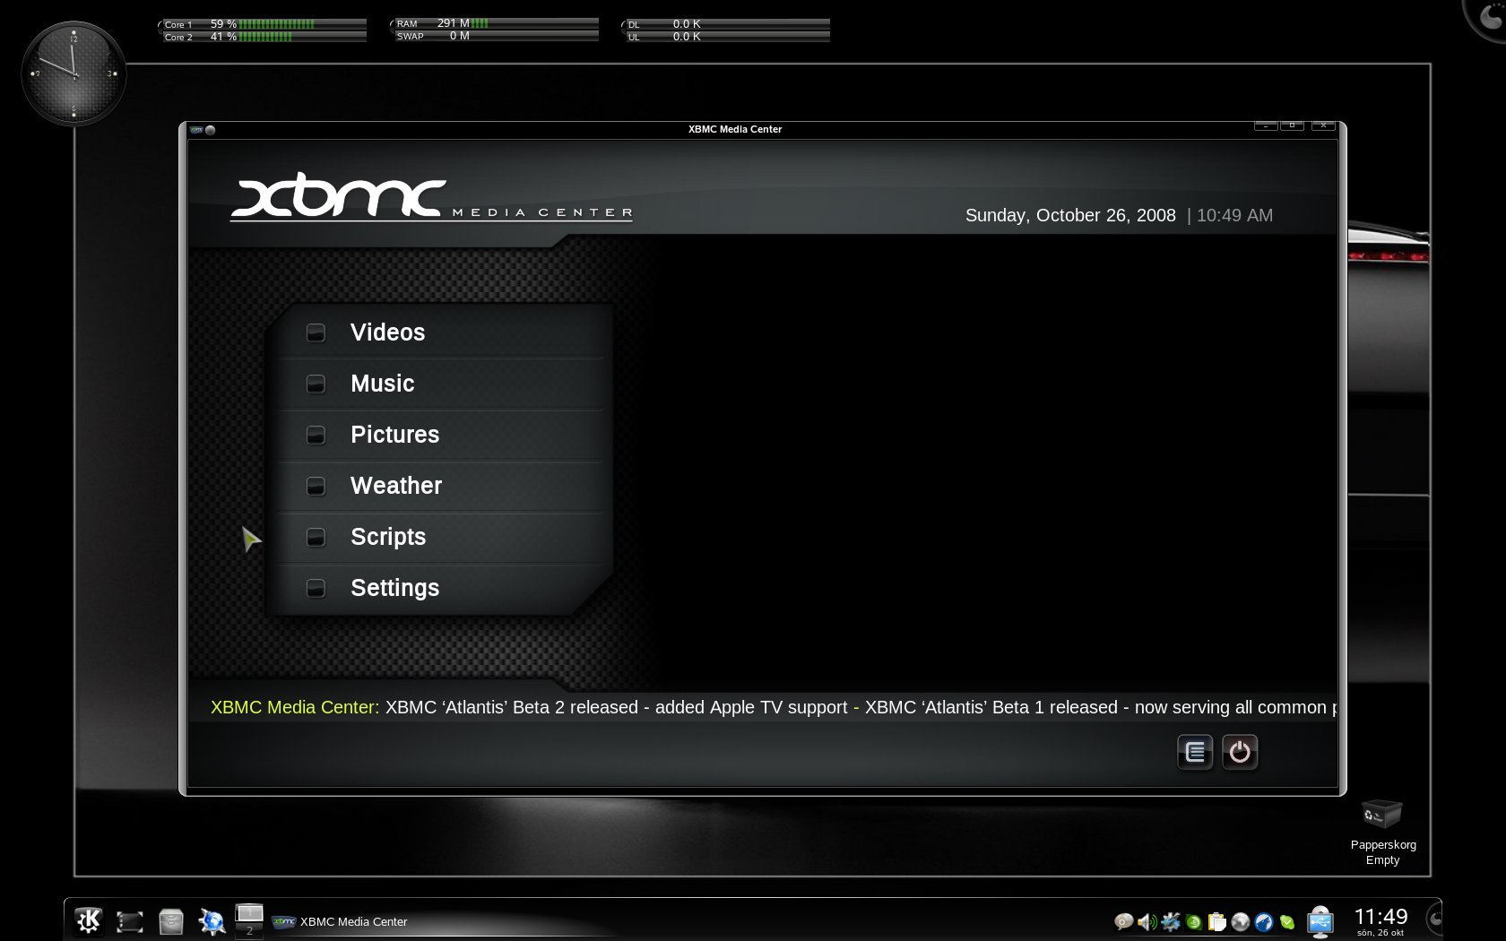Open the KDE Kickoff application launcher
The height and width of the screenshot is (941, 1506).
tap(88, 920)
